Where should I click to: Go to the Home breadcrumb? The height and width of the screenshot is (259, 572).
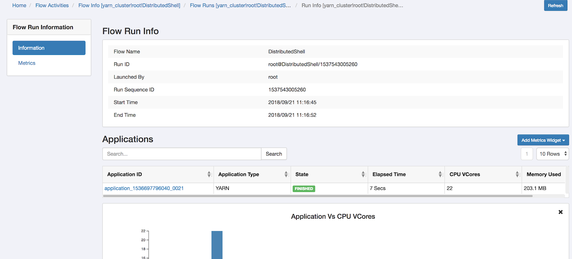(19, 5)
